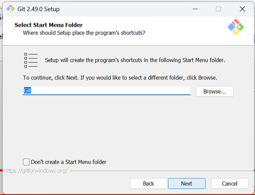This screenshot has height=195, width=255.
Task: Click the "Setup will create the program's shortcuts" description
Action: (x=135, y=60)
